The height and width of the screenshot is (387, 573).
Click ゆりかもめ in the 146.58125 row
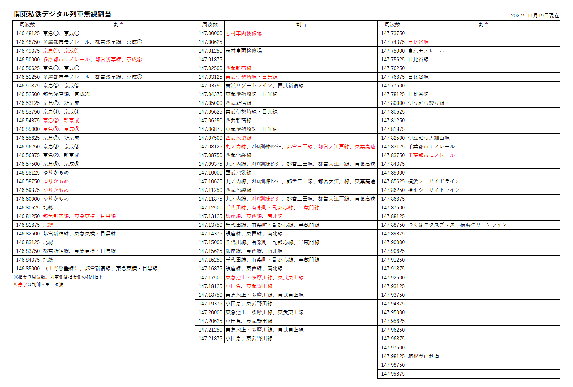pos(56,173)
